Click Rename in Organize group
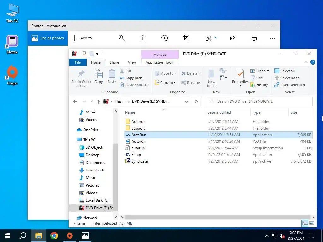This screenshot has height=242, width=323. click(191, 83)
